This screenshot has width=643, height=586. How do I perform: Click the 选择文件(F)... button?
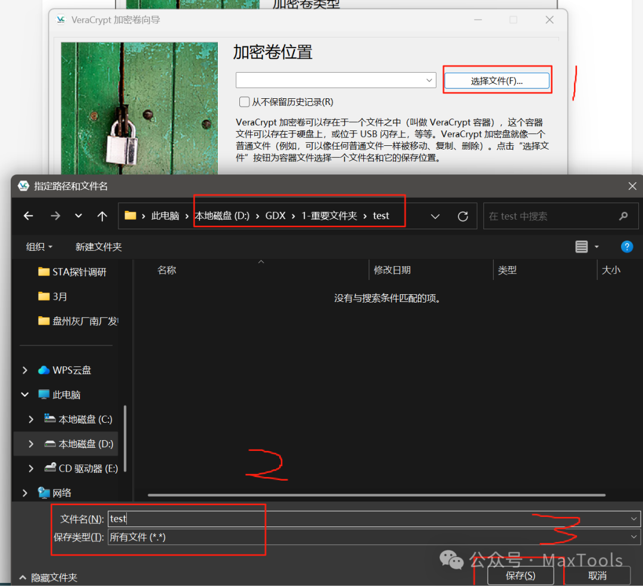(497, 81)
